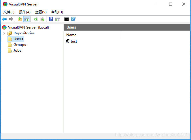
Task: Open the Command Prompt toolbar icon
Action: click(67, 19)
